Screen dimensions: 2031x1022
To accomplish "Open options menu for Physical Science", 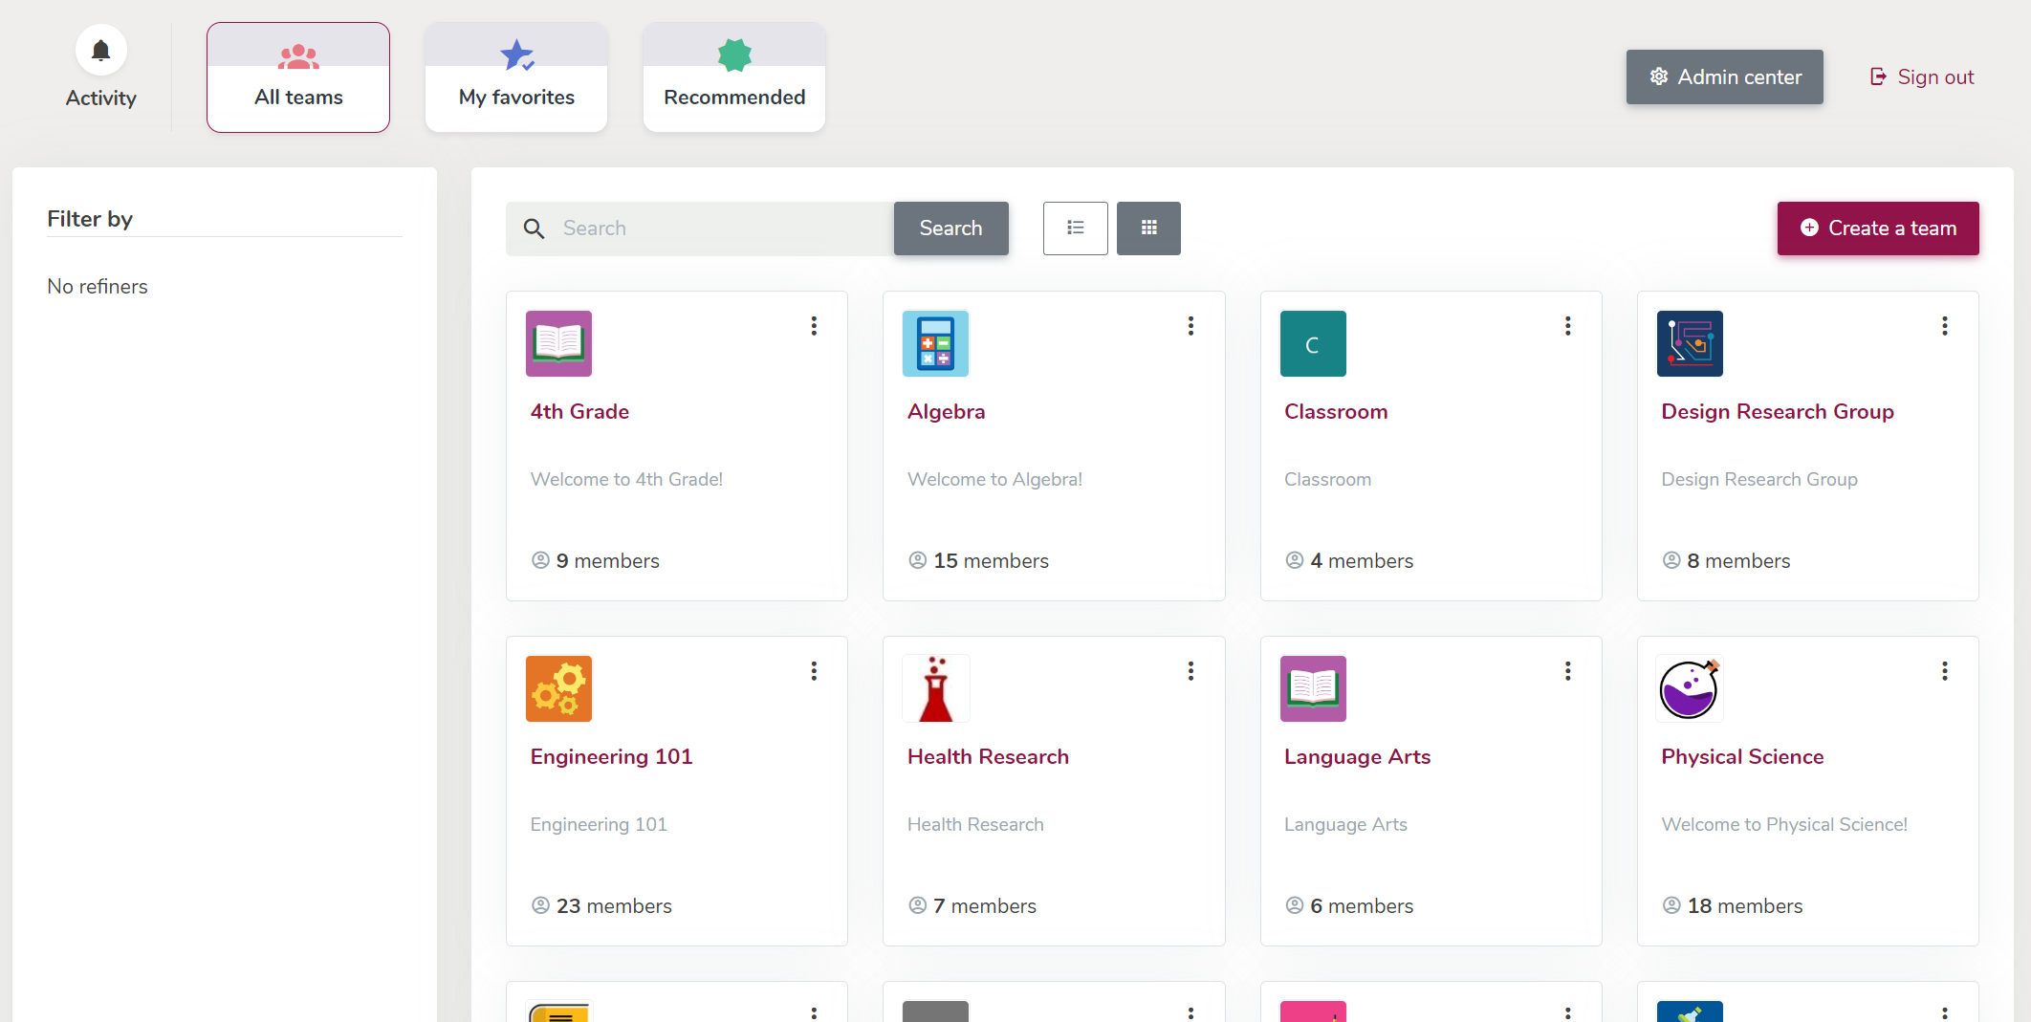I will coord(1945,671).
